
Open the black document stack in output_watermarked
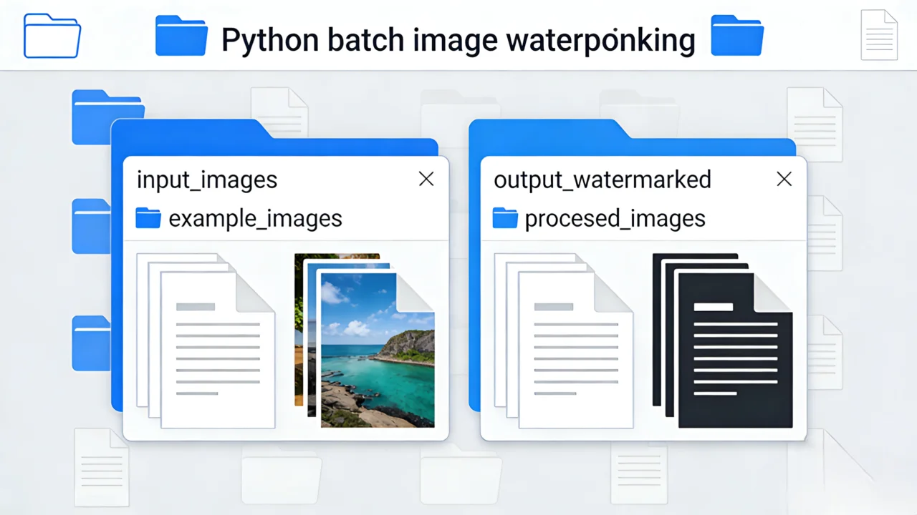click(x=723, y=340)
